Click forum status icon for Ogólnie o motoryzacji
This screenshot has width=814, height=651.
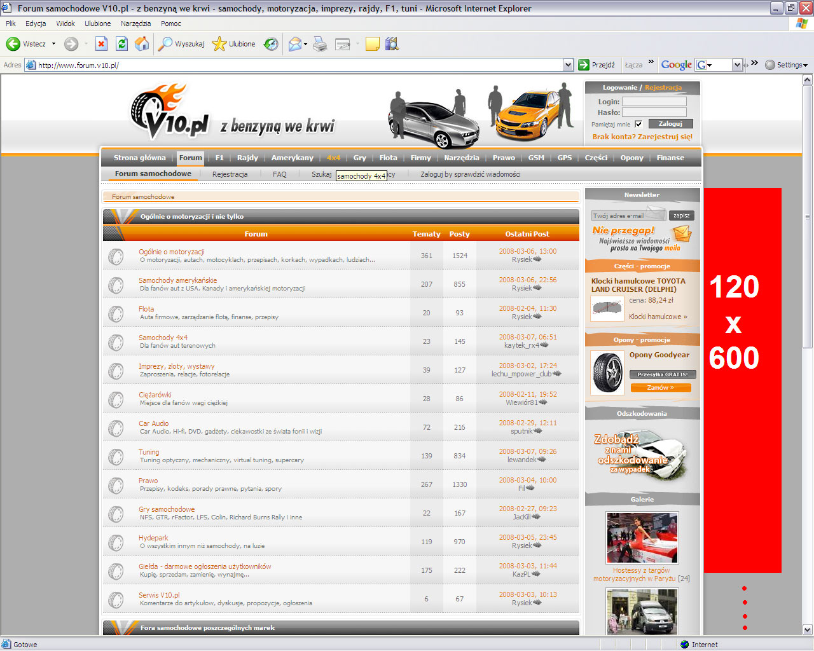click(x=116, y=256)
